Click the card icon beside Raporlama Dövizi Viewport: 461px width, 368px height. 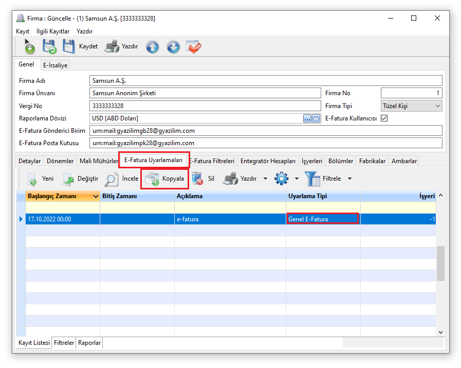pyautogui.click(x=316, y=118)
